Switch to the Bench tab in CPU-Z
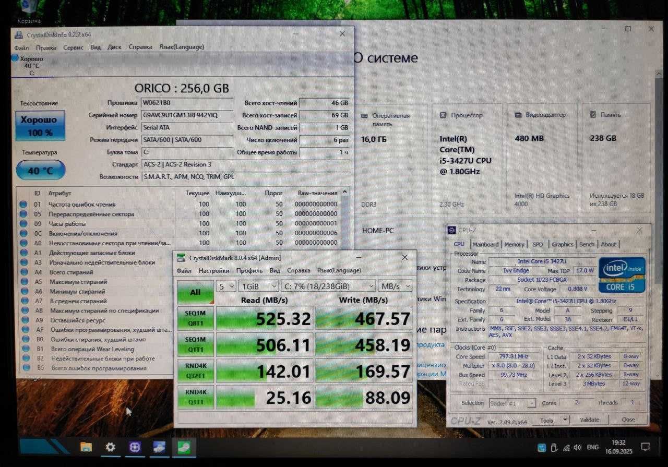668x467 pixels. coord(587,244)
